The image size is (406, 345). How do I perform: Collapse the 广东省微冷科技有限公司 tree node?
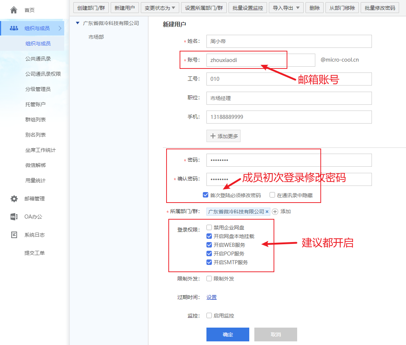pos(77,23)
